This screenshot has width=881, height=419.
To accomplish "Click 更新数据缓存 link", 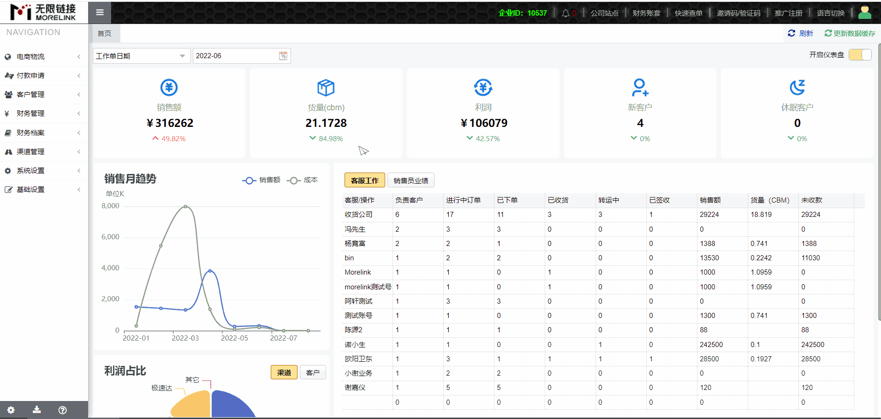I will tap(850, 33).
